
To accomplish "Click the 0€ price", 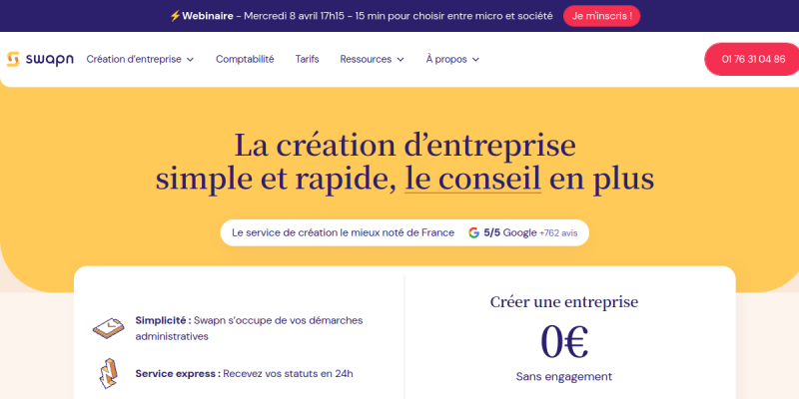I will [564, 341].
